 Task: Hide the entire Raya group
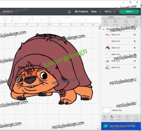[135, 29]
